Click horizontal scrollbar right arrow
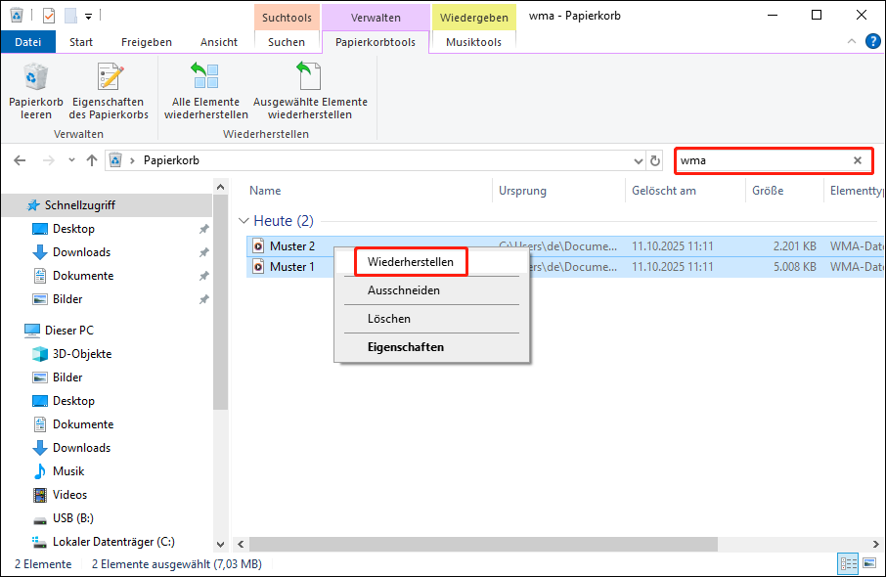886x577 pixels. (x=875, y=544)
